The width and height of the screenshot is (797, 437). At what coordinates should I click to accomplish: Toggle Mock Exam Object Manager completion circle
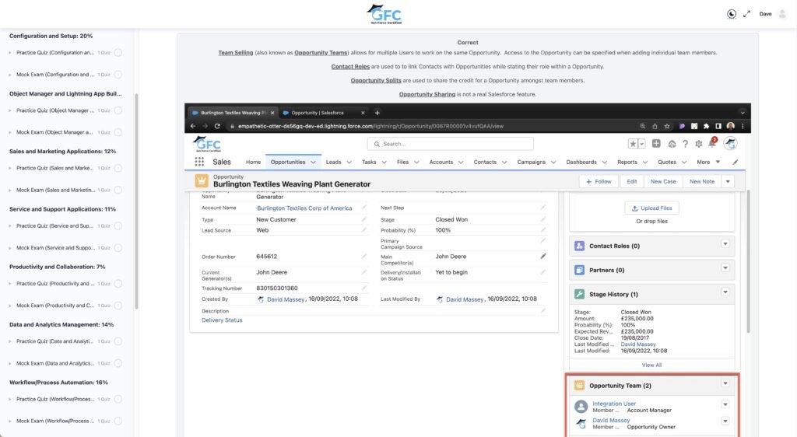118,132
